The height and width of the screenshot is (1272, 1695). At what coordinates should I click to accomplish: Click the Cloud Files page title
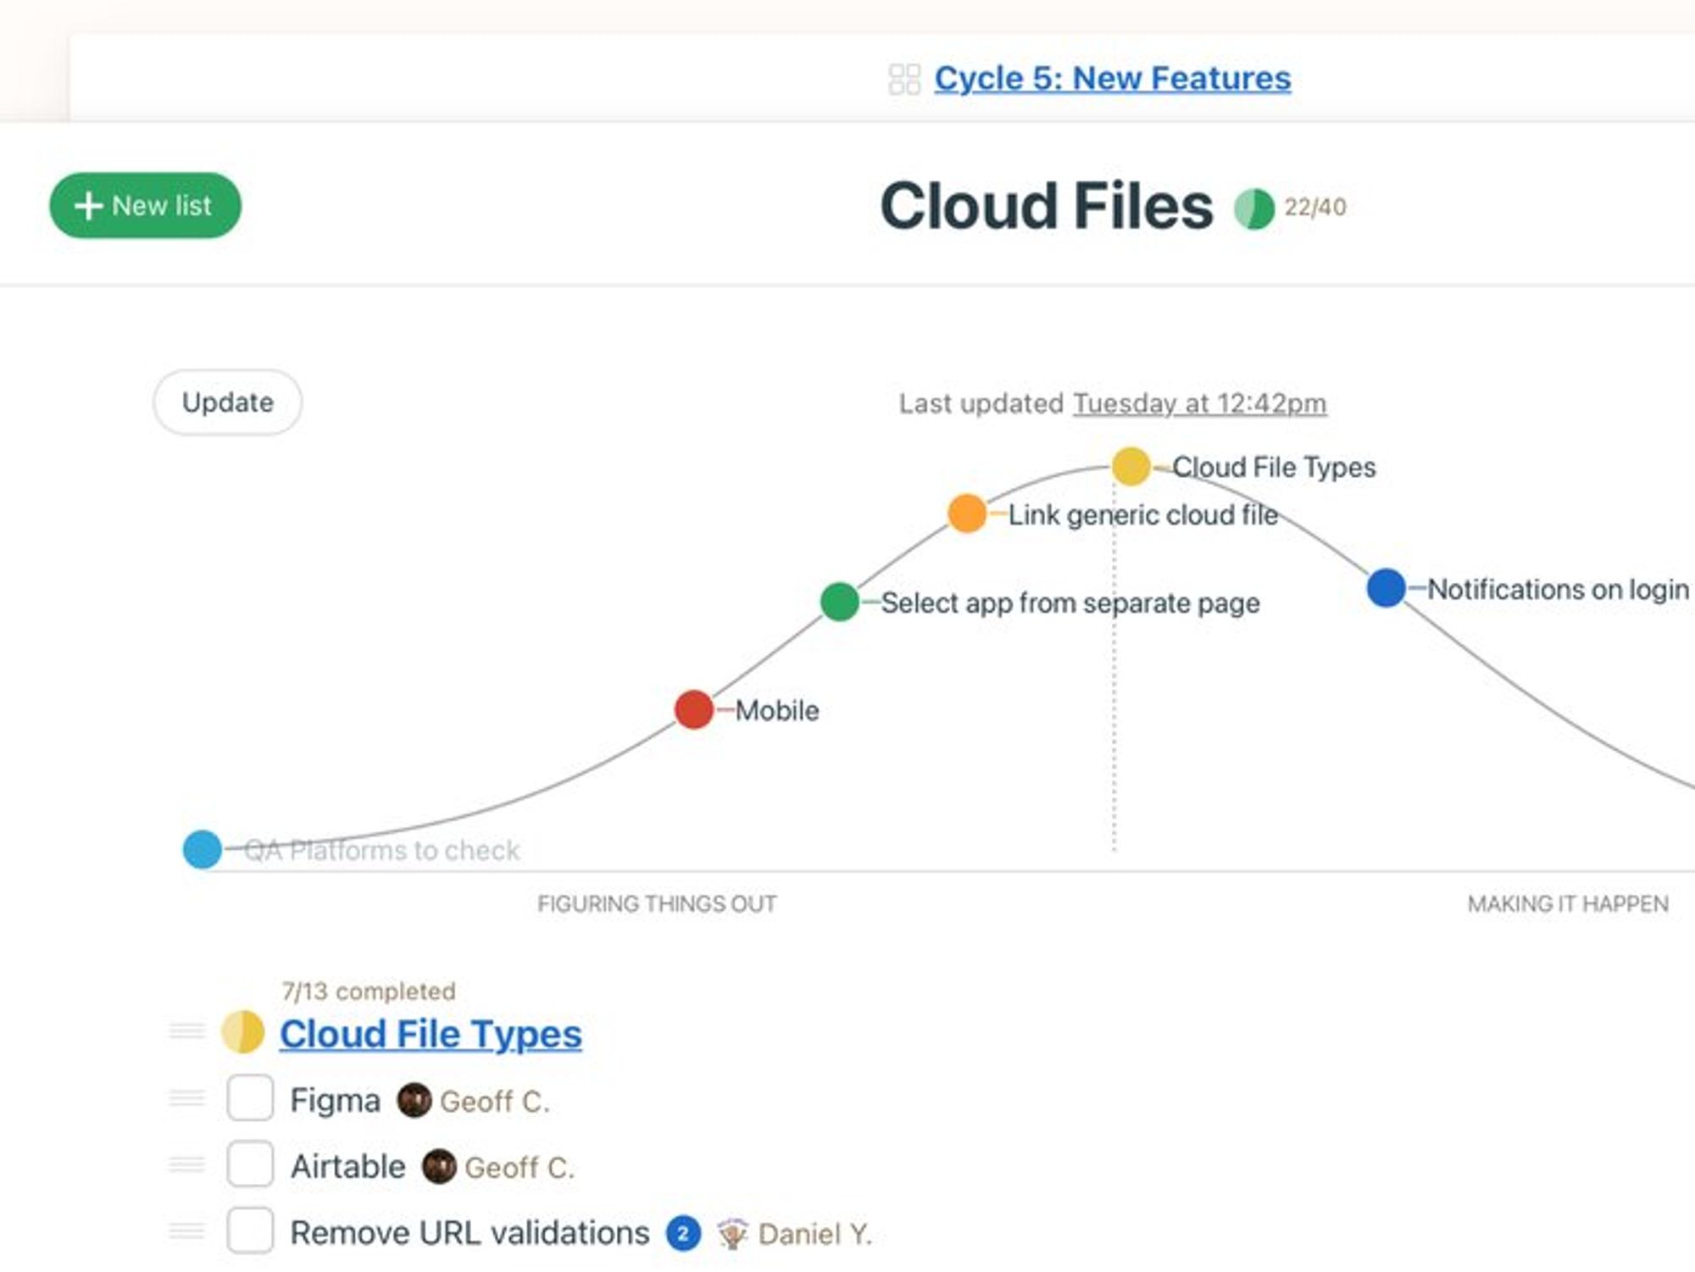(1047, 206)
